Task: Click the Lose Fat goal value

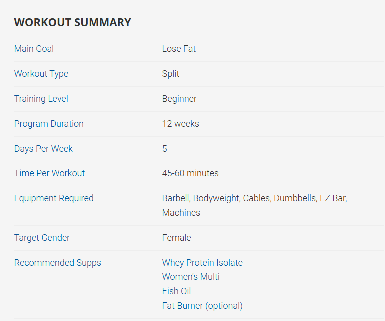Action: [179, 49]
